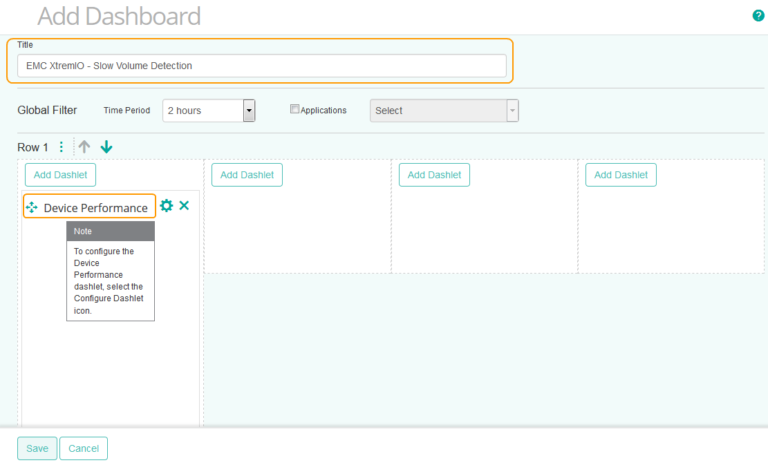
Task: Open the Configure Dashlet gear icon
Action: pos(166,205)
